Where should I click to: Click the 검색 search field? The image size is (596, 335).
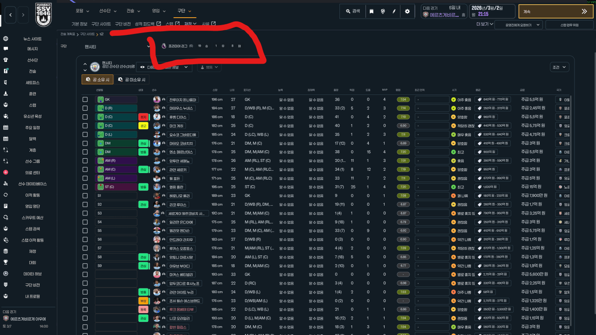click(352, 11)
